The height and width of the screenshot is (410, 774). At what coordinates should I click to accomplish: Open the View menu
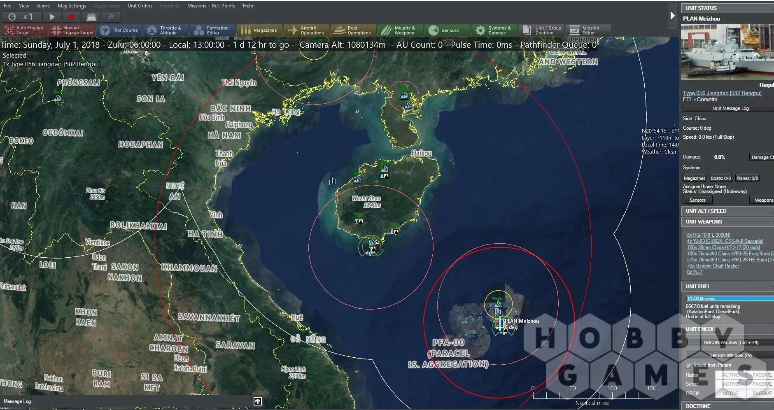tap(24, 6)
